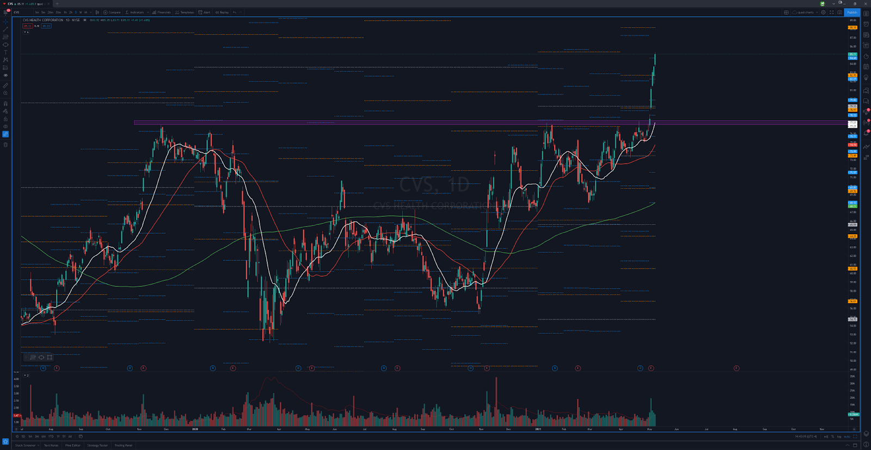This screenshot has height=450, width=871.
Task: Open the notifications bell panel
Action: 866,134
